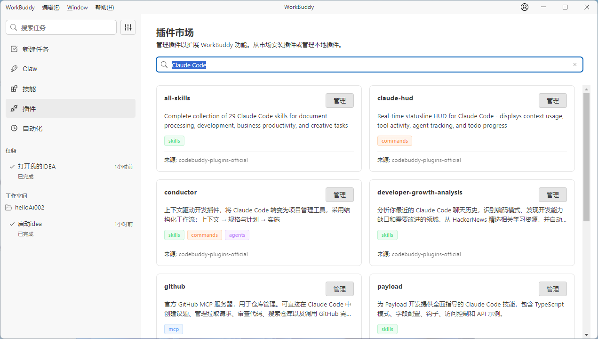Click the agents tag on conductor card
This screenshot has height=339, width=598.
tap(237, 235)
